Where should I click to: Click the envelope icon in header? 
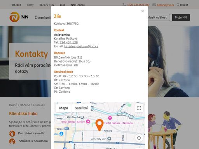coord(154,5)
